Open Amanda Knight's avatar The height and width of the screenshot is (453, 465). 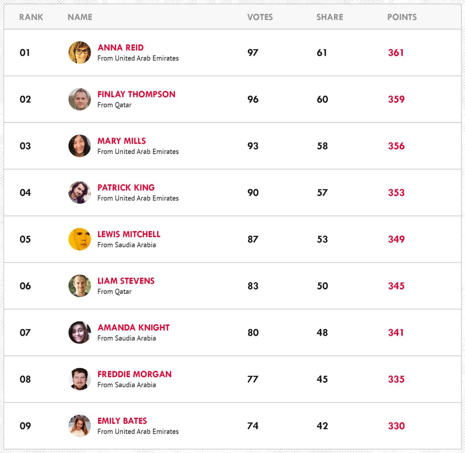pos(80,333)
